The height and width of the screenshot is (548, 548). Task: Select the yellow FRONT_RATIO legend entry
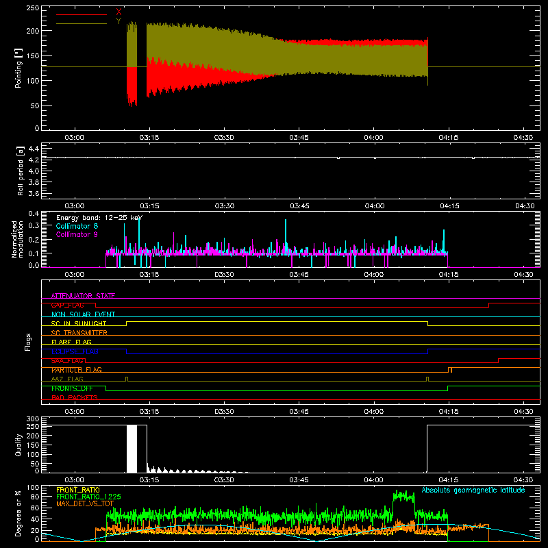click(78, 490)
